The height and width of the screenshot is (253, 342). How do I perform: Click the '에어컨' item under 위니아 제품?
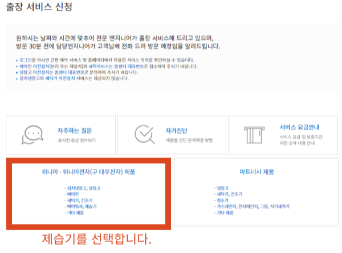[x=72, y=194]
